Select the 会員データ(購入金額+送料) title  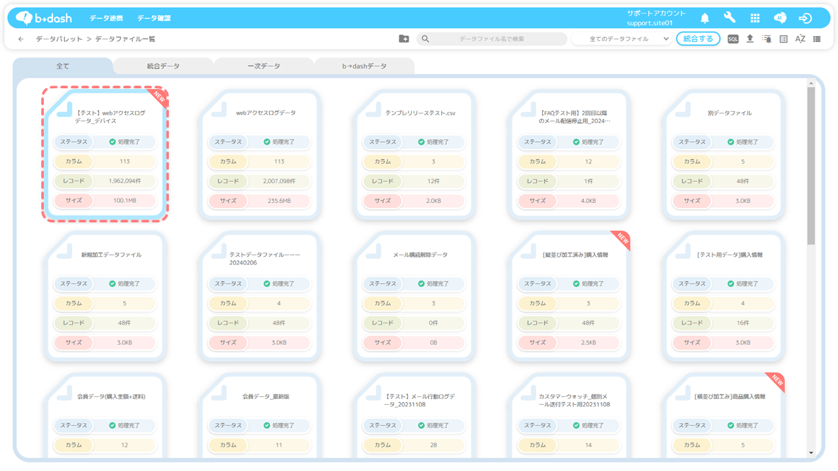point(111,397)
